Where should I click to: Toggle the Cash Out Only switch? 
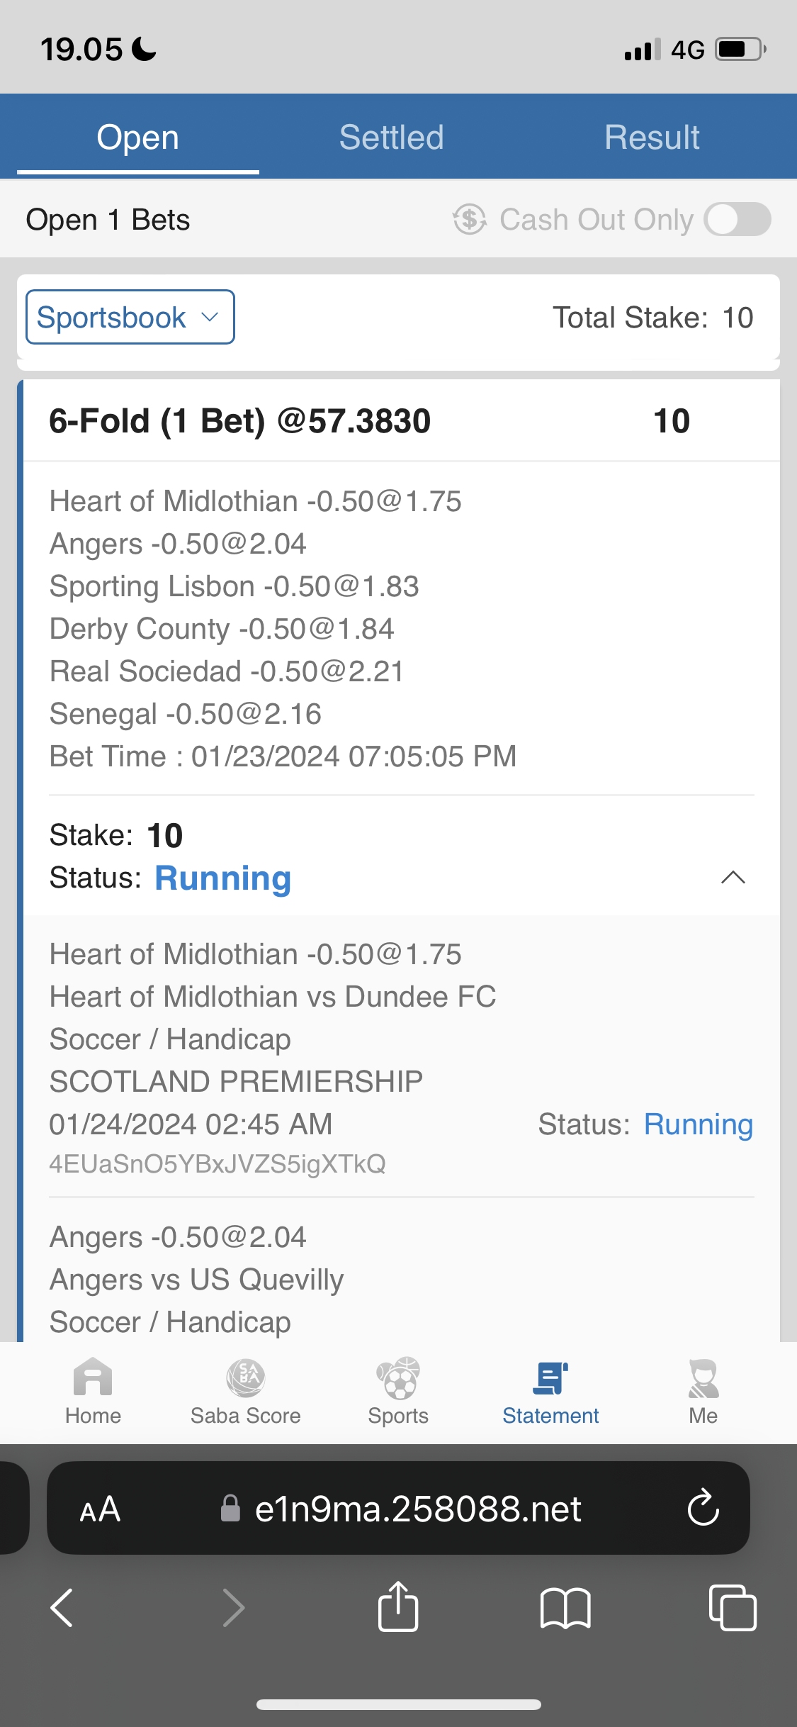pos(737,219)
